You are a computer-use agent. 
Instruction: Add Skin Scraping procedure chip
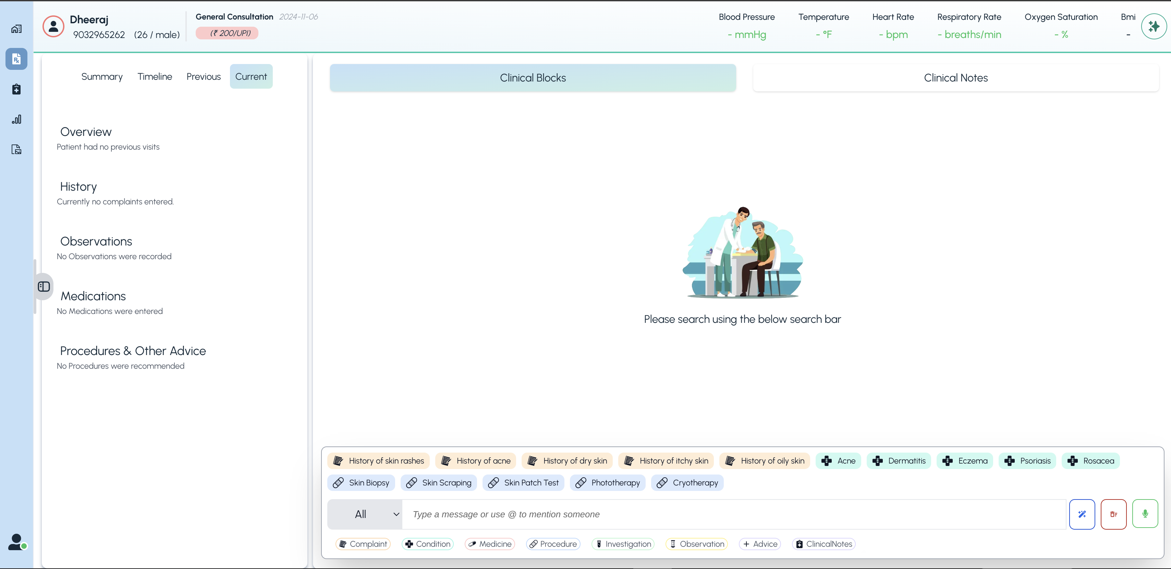coord(439,483)
